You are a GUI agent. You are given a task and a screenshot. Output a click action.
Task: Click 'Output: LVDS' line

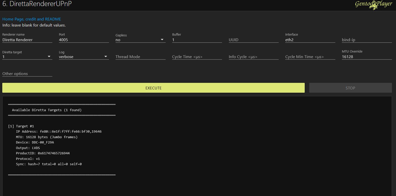coord(28,148)
